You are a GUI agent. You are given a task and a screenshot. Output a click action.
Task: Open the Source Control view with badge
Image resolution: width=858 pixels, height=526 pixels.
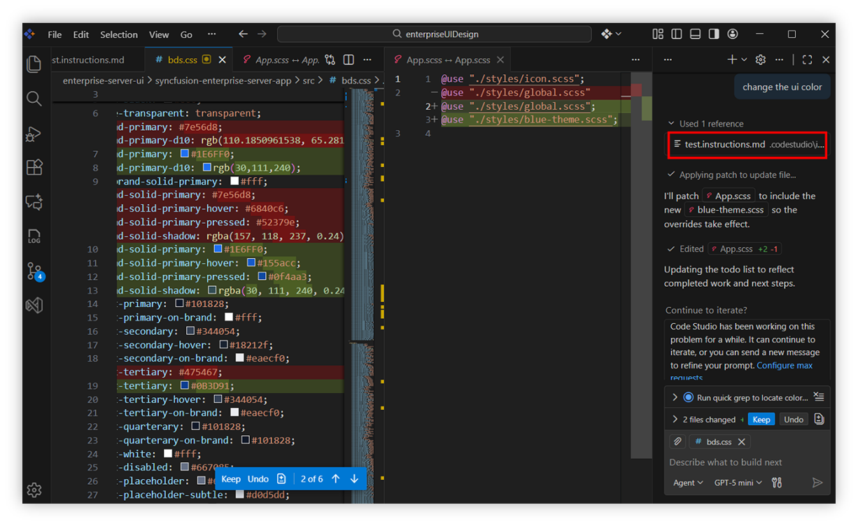34,271
